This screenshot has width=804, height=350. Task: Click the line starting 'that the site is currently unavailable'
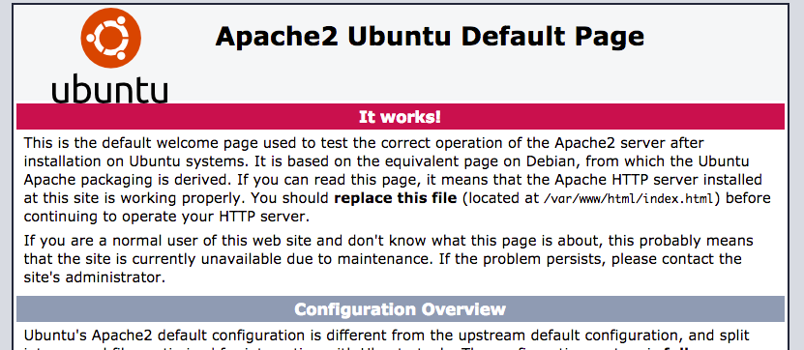click(x=382, y=259)
